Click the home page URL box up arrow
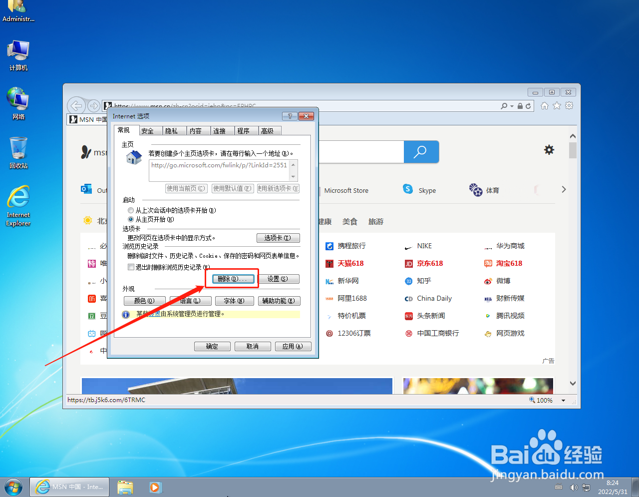This screenshot has height=497, width=639. pyautogui.click(x=294, y=164)
